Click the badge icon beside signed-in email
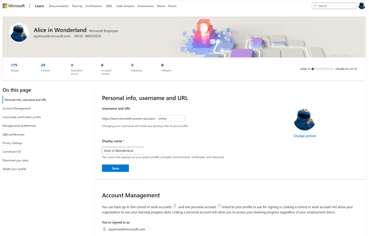This screenshot has width=369, height=236. pyautogui.click(x=104, y=229)
